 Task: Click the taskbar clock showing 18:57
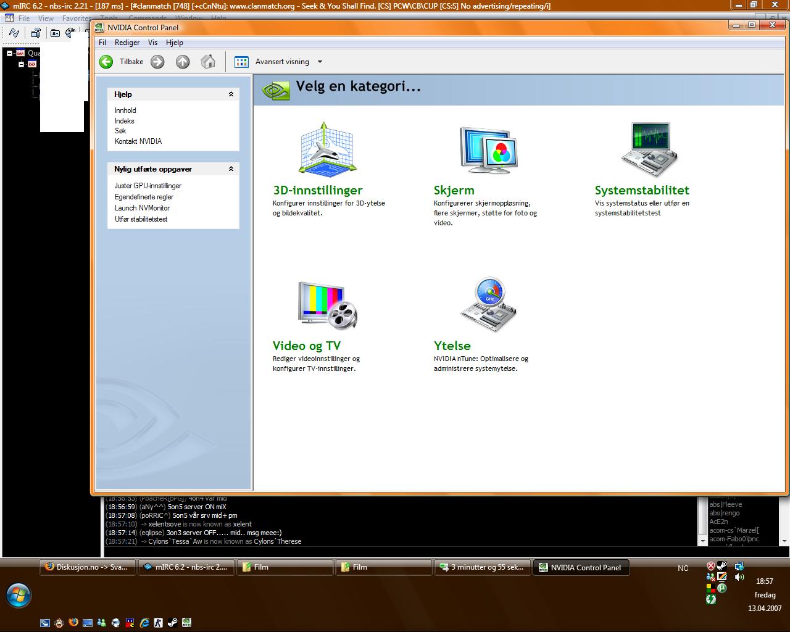coord(765,581)
